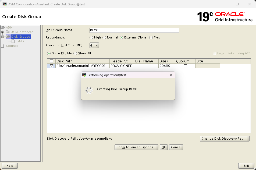Click the OK button
Image resolution: width=256 pixels, height=170 pixels.
[x=163, y=147]
